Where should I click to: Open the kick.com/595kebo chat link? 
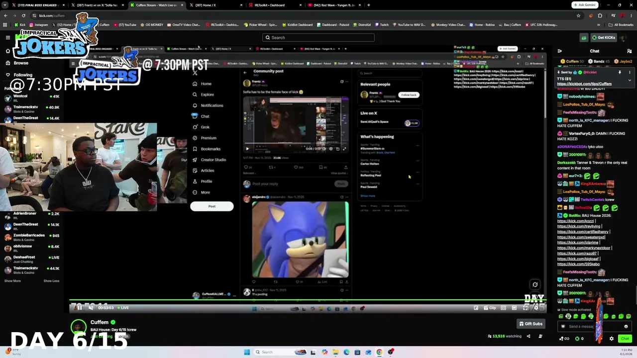578,264
